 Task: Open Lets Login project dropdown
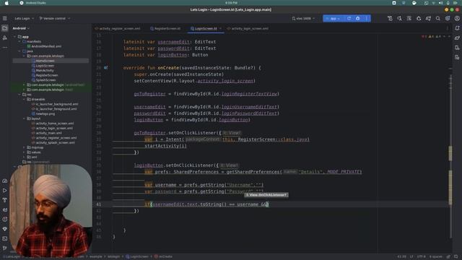[x=24, y=18]
